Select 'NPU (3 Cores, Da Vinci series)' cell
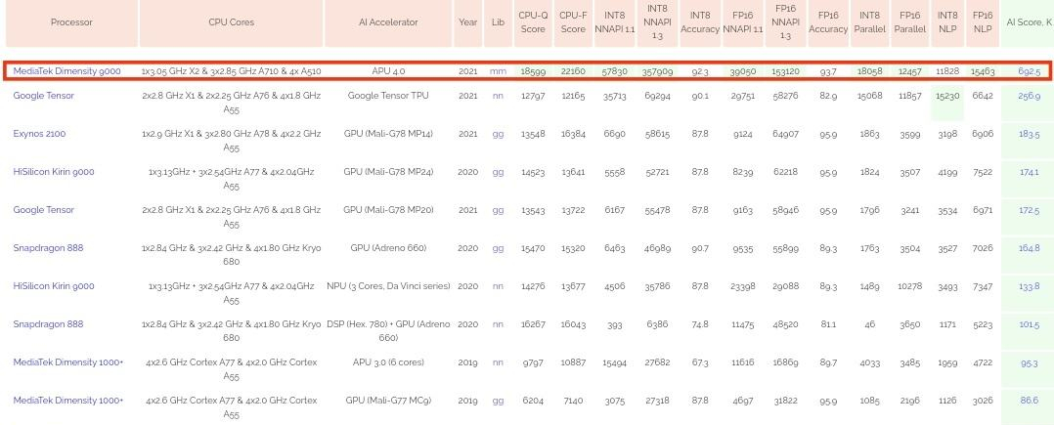 pos(388,286)
